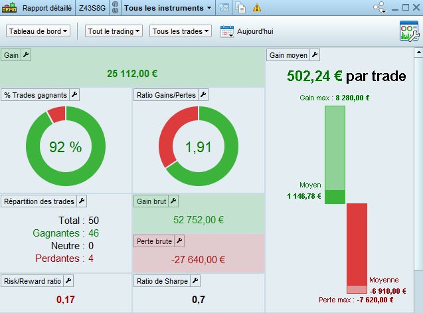The height and width of the screenshot is (313, 423).
Task: Click the Perdantes : 4 line
Action: click(x=64, y=259)
